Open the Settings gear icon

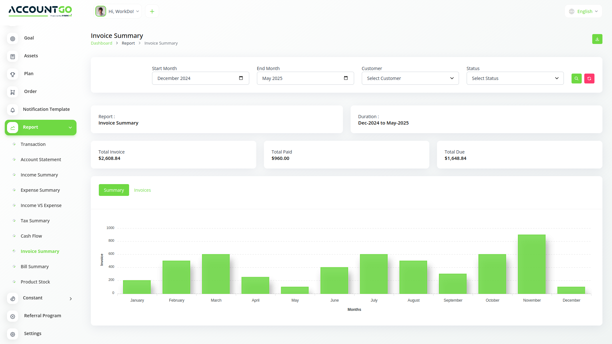pyautogui.click(x=12, y=334)
